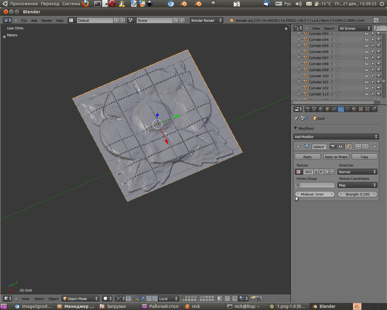The image size is (387, 310).
Task: Move the Displace modifier up in stack
Action: click(x=358, y=147)
